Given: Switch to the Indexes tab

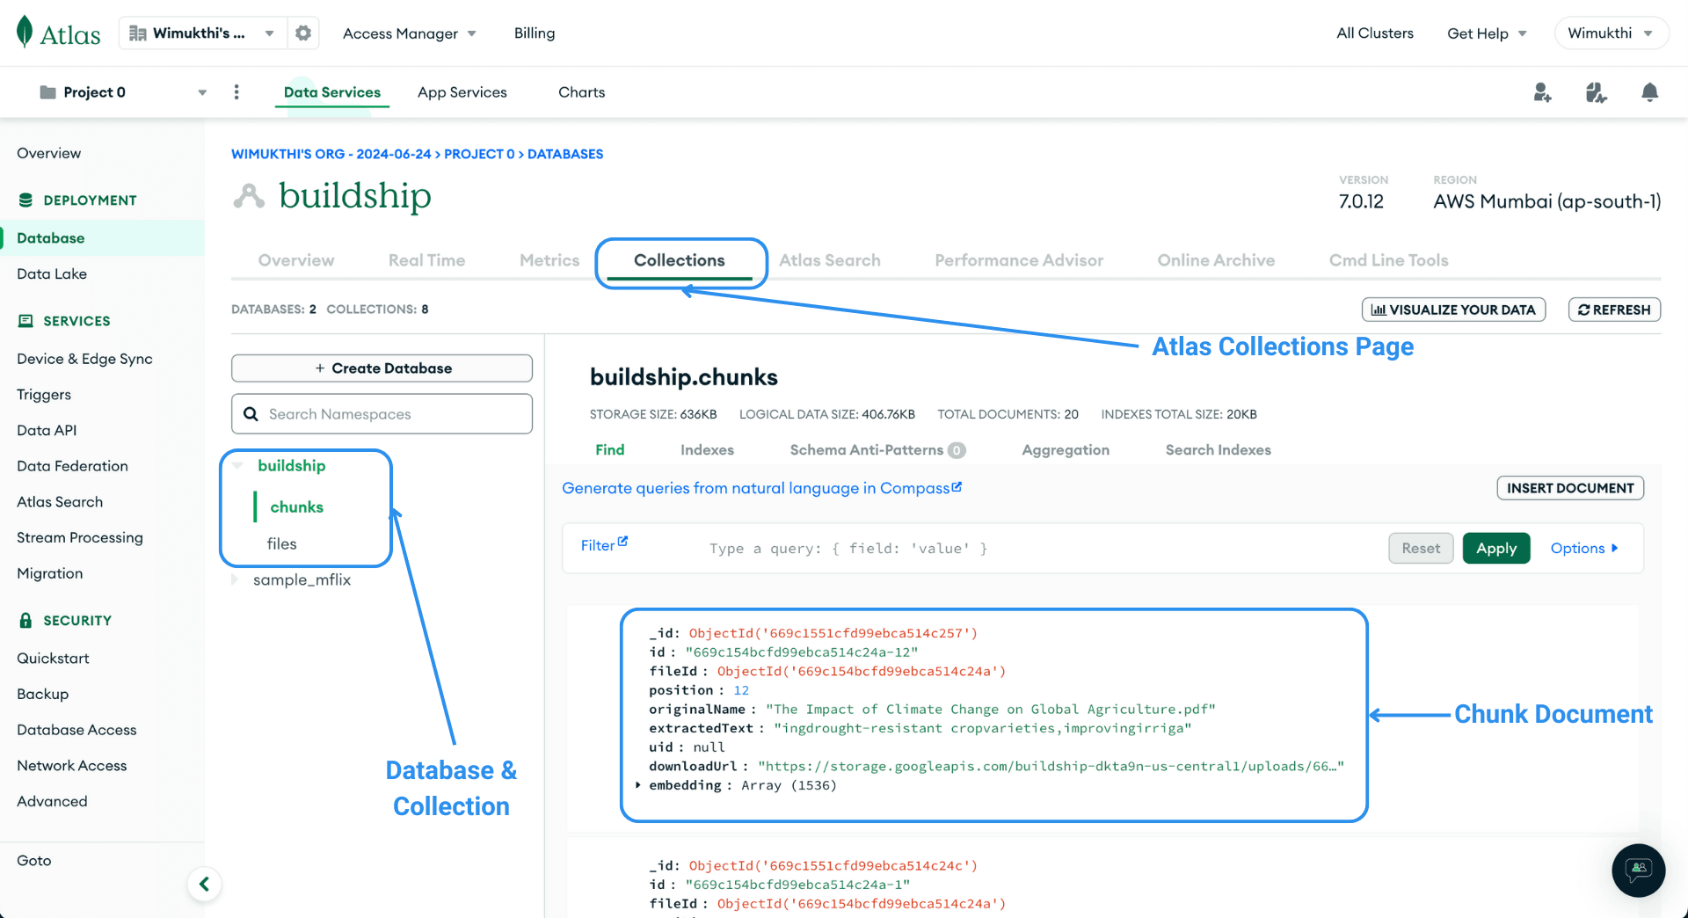Looking at the screenshot, I should tap(707, 450).
